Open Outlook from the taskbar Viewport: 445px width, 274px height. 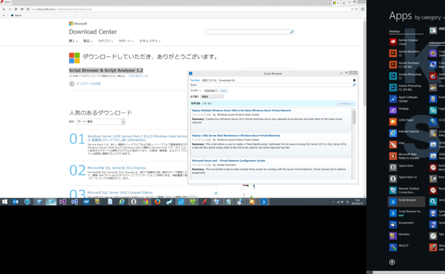coord(16,202)
